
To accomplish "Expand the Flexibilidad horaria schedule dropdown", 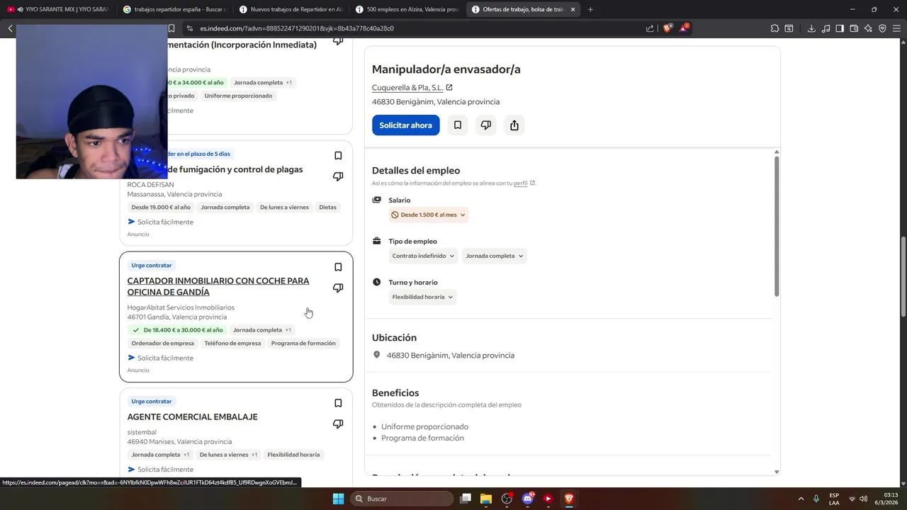I will click(423, 297).
